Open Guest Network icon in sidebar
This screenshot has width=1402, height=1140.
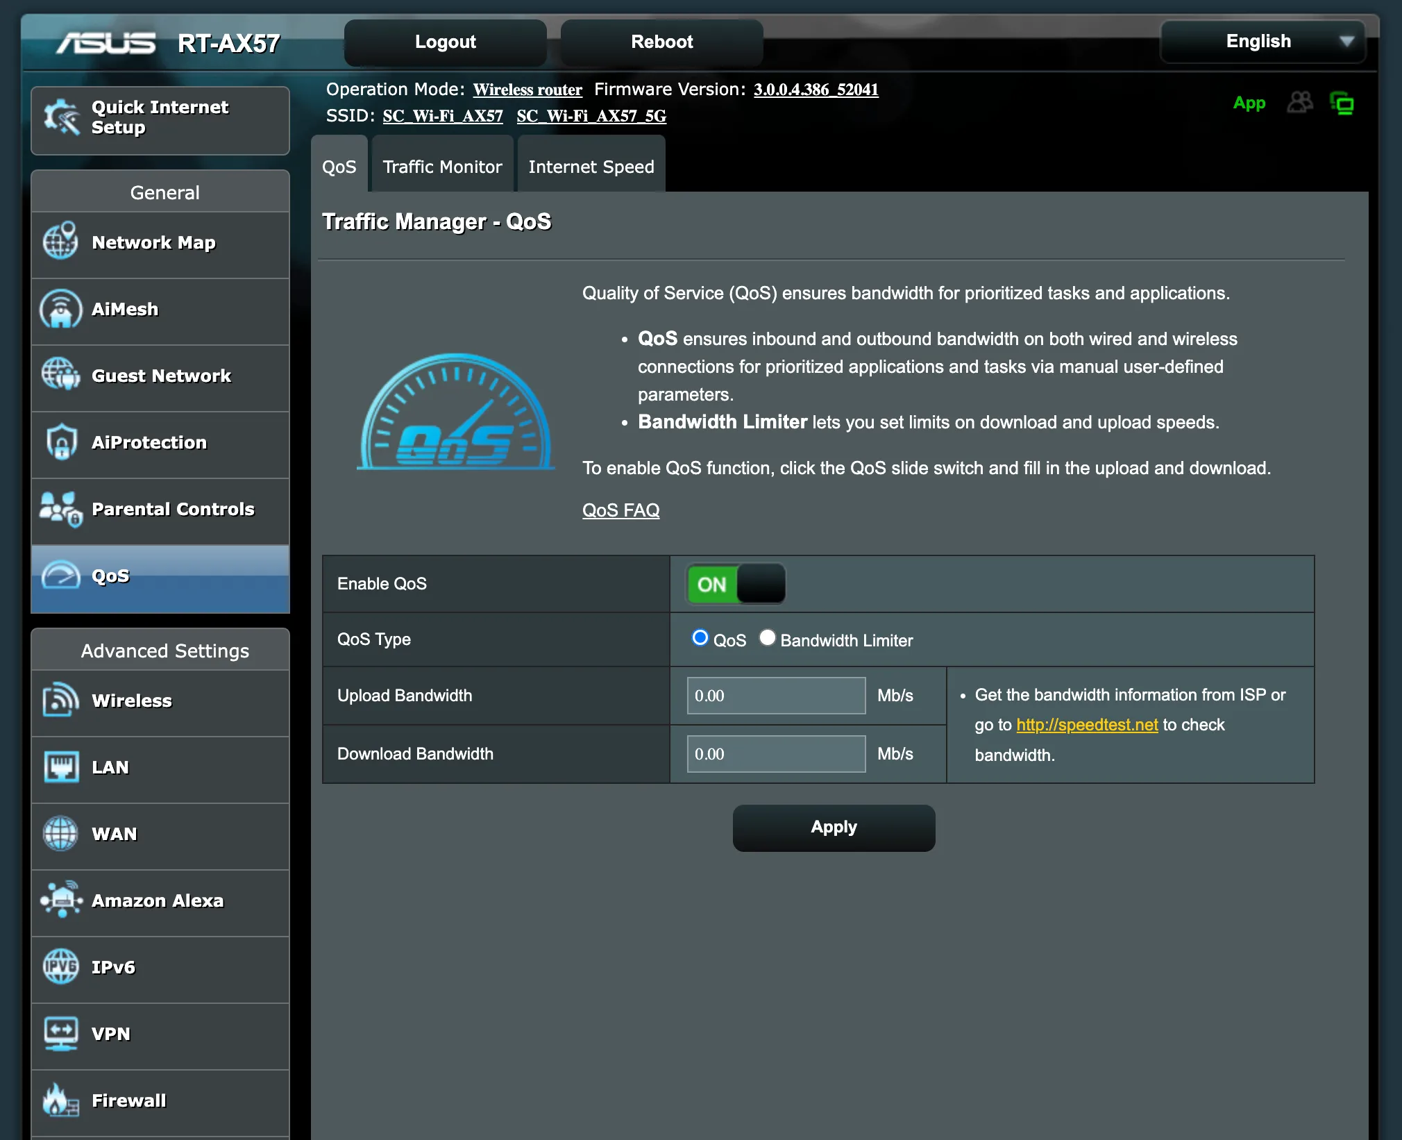tap(60, 374)
